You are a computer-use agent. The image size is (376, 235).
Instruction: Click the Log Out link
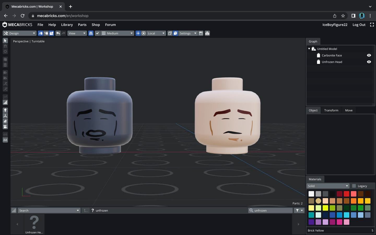pyautogui.click(x=359, y=25)
